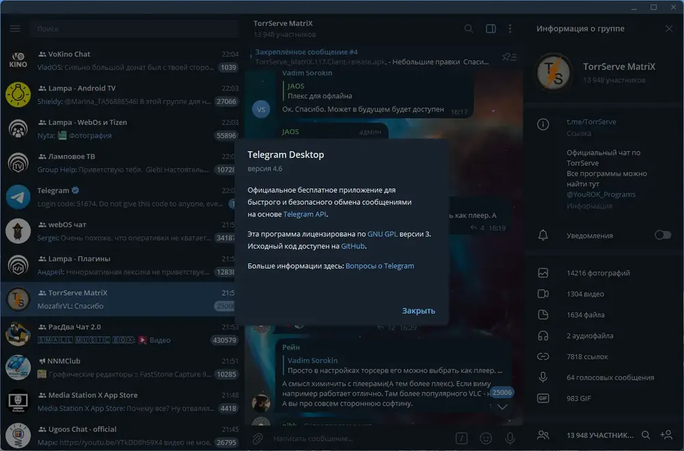
Task: Open the VoKino Chat conversation
Action: click(122, 60)
